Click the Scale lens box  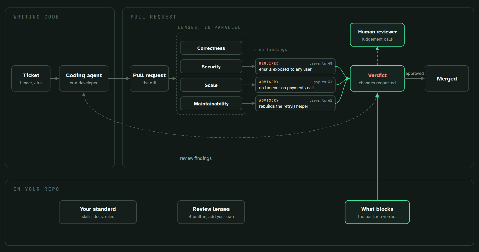pos(211,85)
